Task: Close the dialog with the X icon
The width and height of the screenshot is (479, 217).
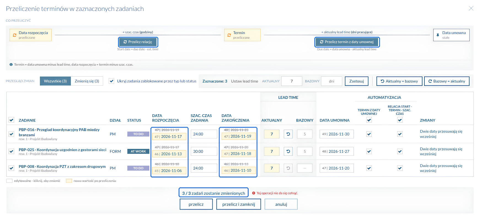Action: (471, 8)
